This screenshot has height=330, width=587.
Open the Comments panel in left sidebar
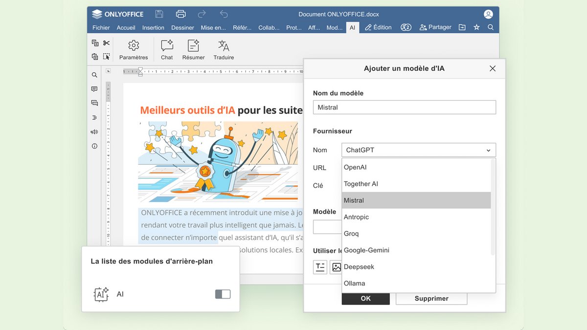[x=94, y=89]
